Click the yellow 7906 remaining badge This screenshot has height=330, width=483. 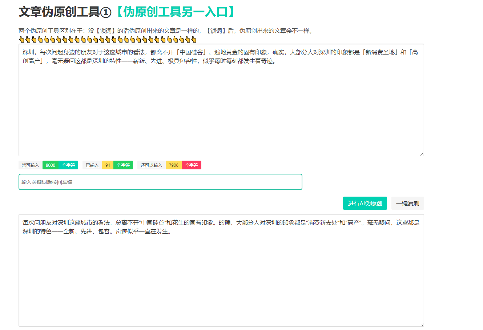[174, 165]
